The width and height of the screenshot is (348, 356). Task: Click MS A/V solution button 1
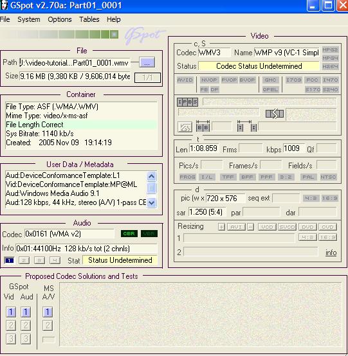pyautogui.click(x=48, y=312)
